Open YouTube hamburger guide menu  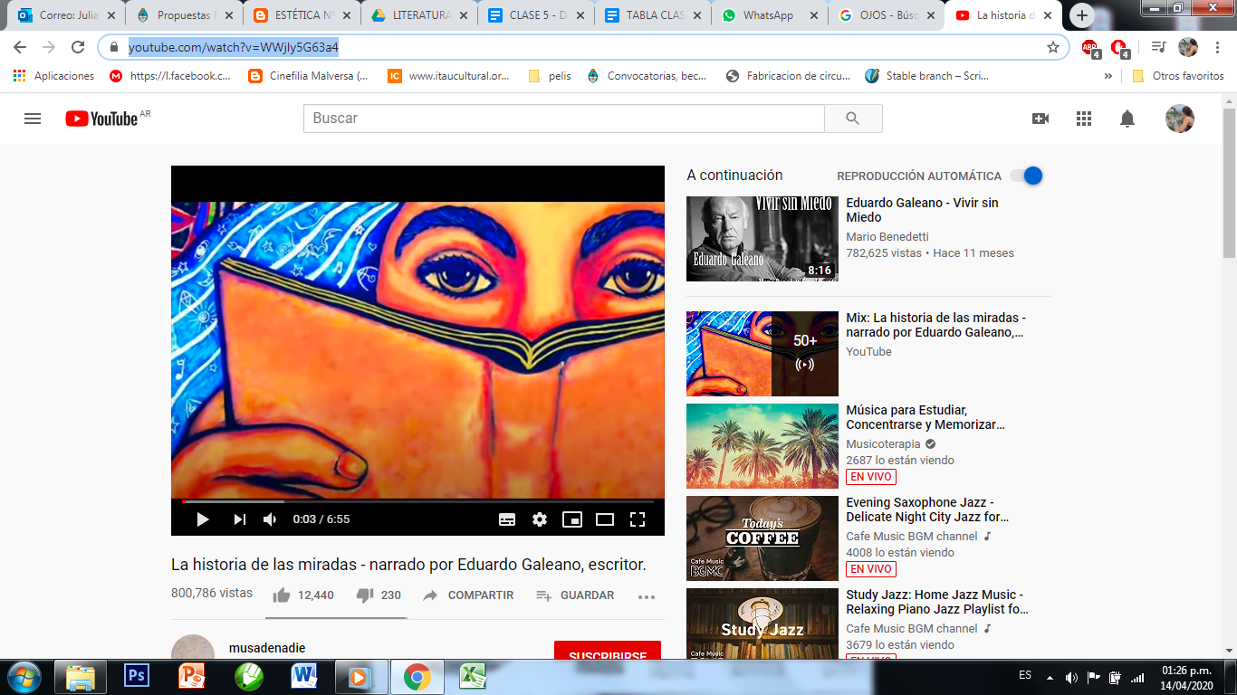click(x=33, y=119)
